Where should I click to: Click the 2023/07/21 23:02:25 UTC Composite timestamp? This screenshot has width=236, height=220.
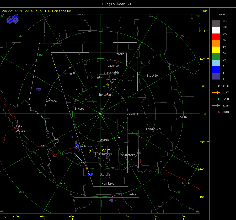[x=36, y=11]
